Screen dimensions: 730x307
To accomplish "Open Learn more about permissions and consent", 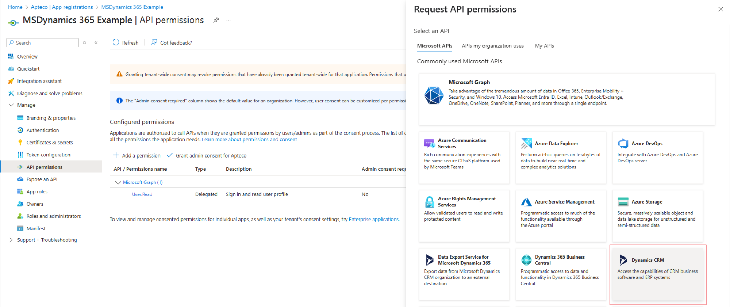I will (249, 139).
